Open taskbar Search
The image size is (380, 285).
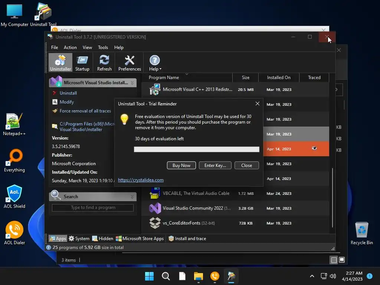[166, 276]
